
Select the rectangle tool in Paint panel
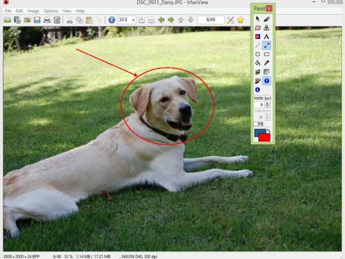point(267,54)
